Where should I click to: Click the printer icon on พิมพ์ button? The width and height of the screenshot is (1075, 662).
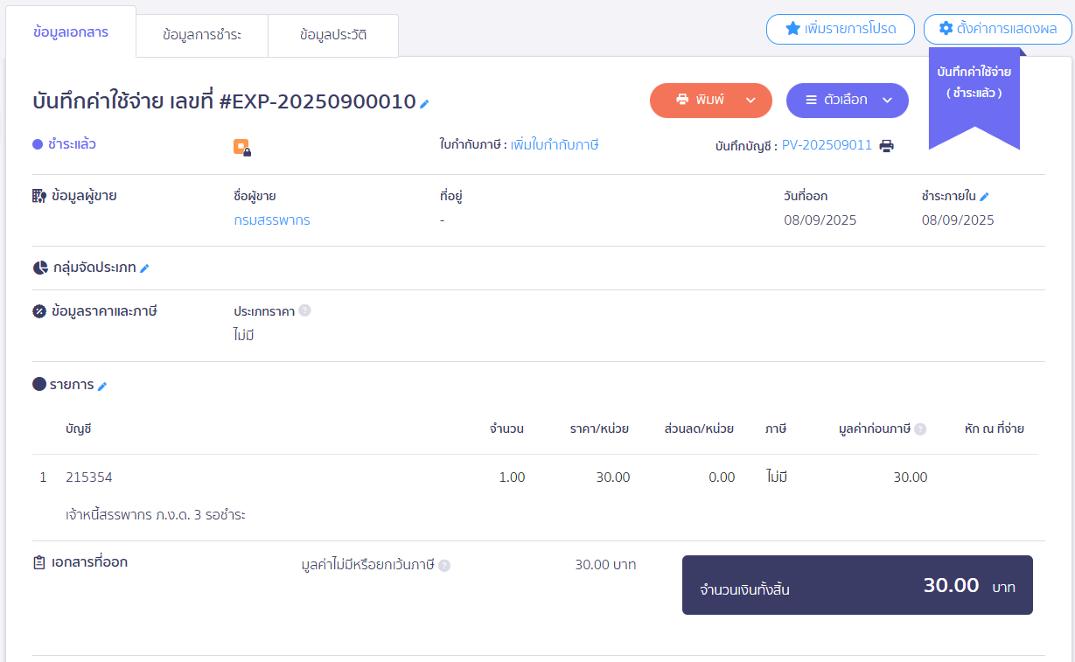682,100
